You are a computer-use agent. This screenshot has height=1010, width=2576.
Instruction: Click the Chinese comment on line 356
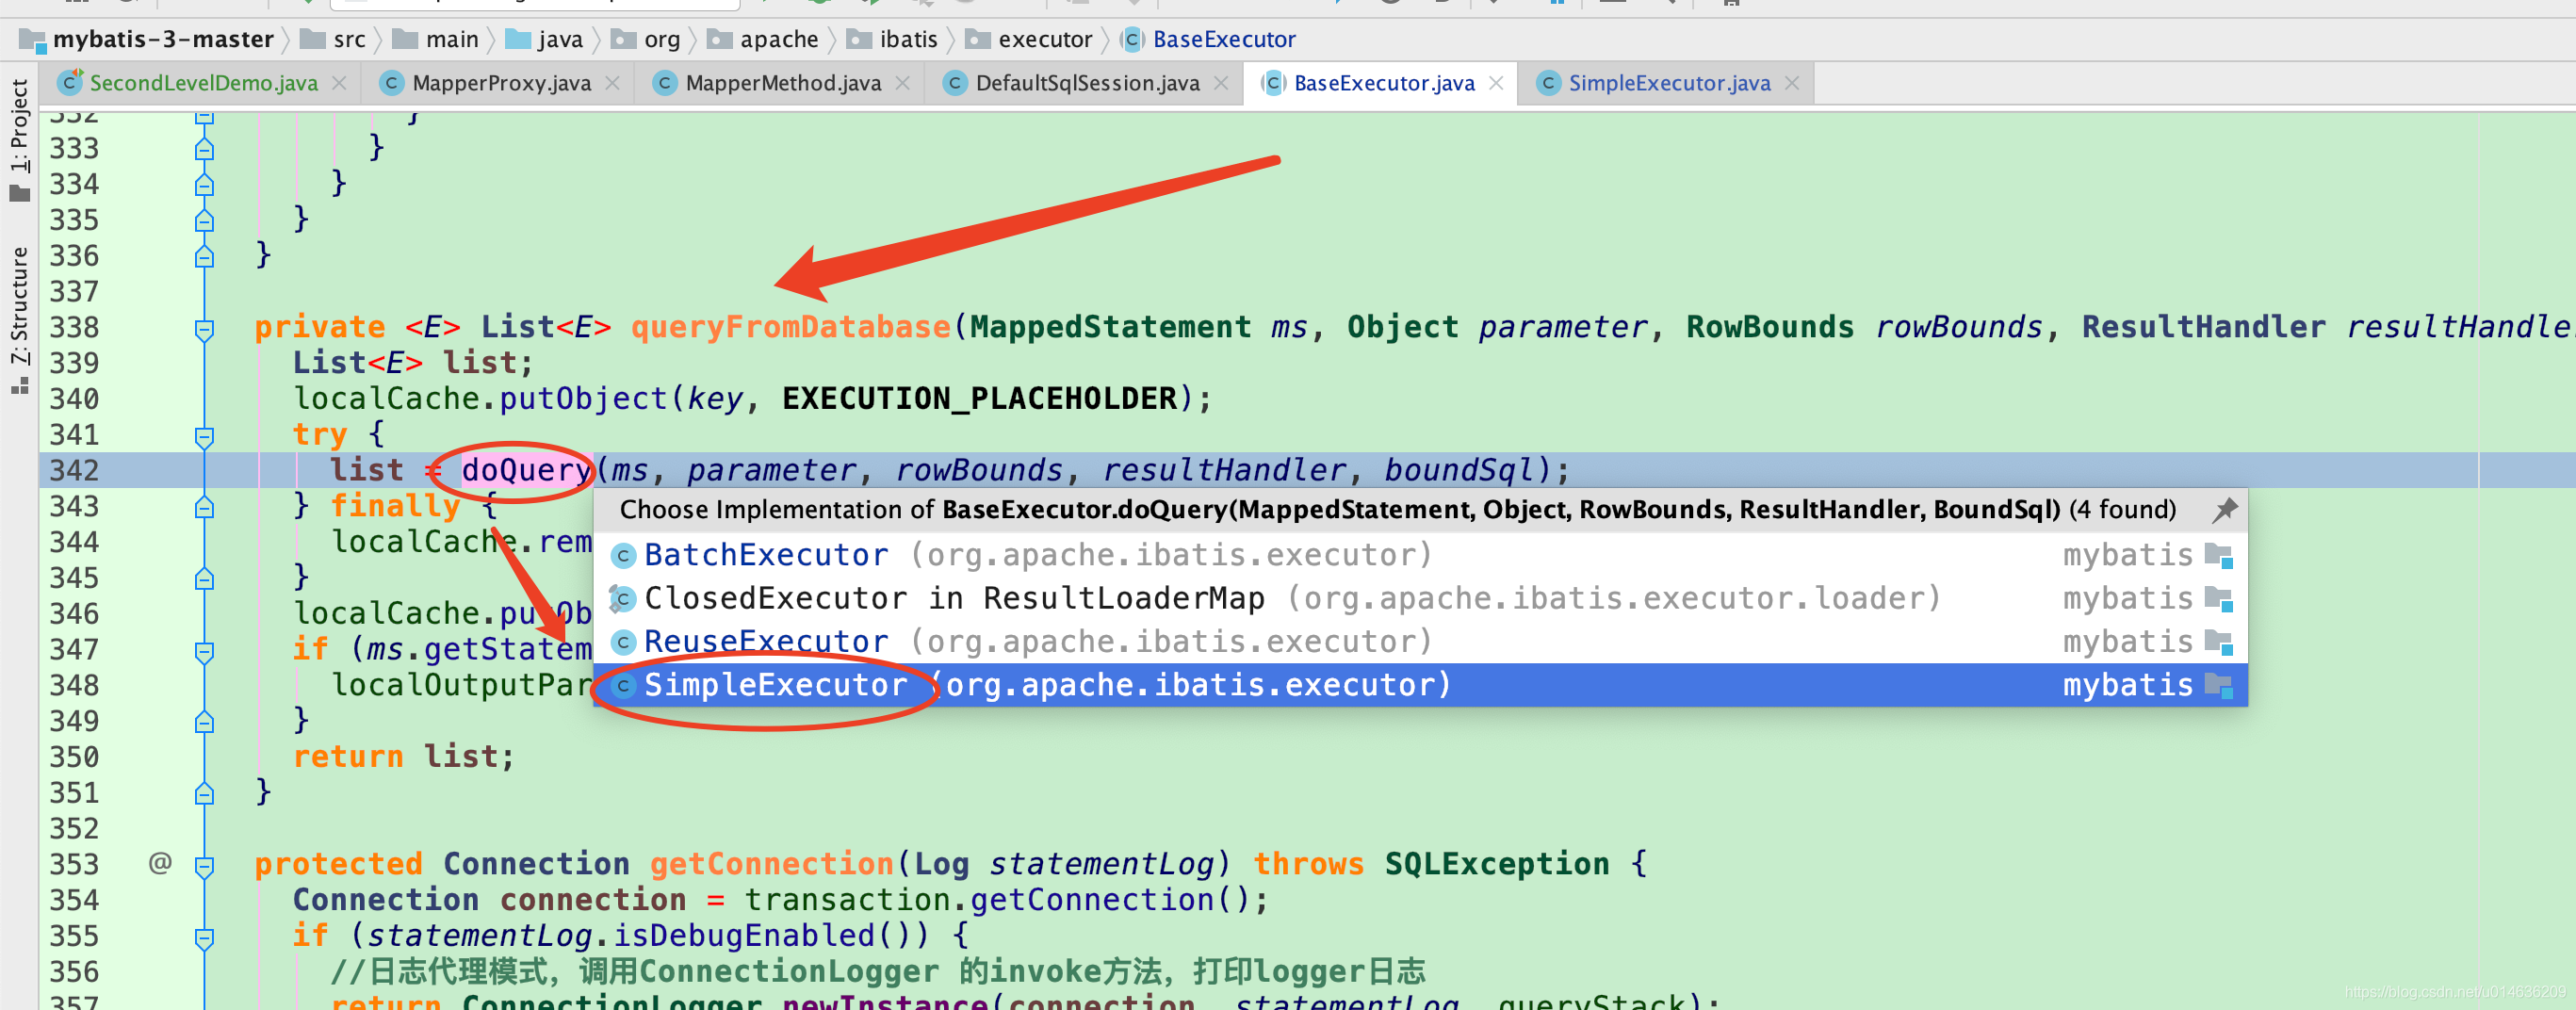pos(878,972)
